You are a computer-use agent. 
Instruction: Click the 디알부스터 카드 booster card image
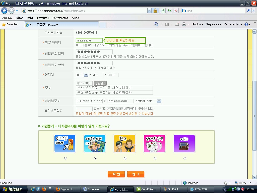(95, 143)
